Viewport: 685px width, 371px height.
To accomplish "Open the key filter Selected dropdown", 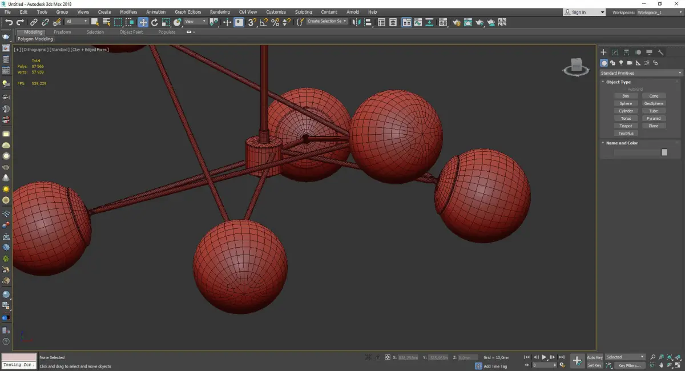I will [x=625, y=357].
